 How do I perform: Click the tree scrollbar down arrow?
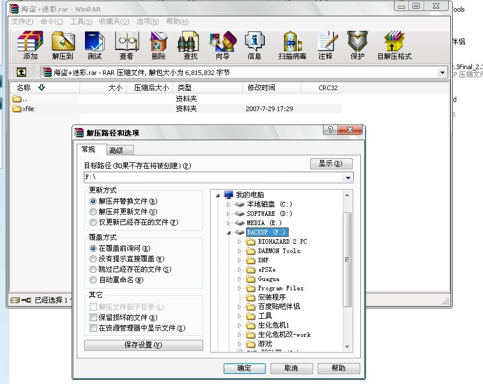tap(347, 347)
